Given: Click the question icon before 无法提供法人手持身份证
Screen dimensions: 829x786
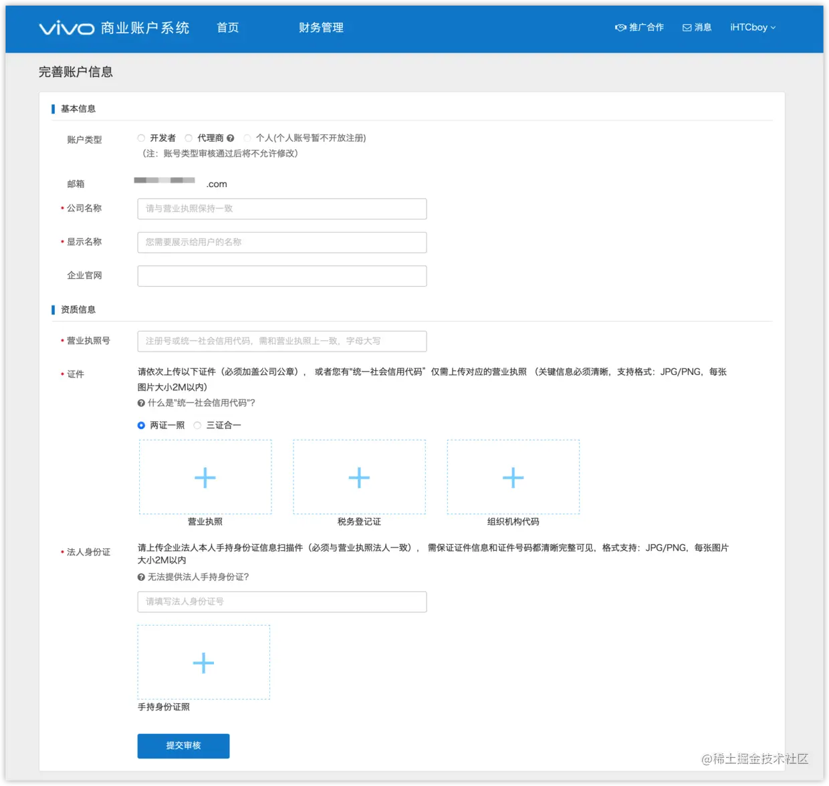Looking at the screenshot, I should [x=141, y=577].
